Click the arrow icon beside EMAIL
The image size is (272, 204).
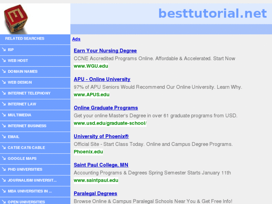4,137
